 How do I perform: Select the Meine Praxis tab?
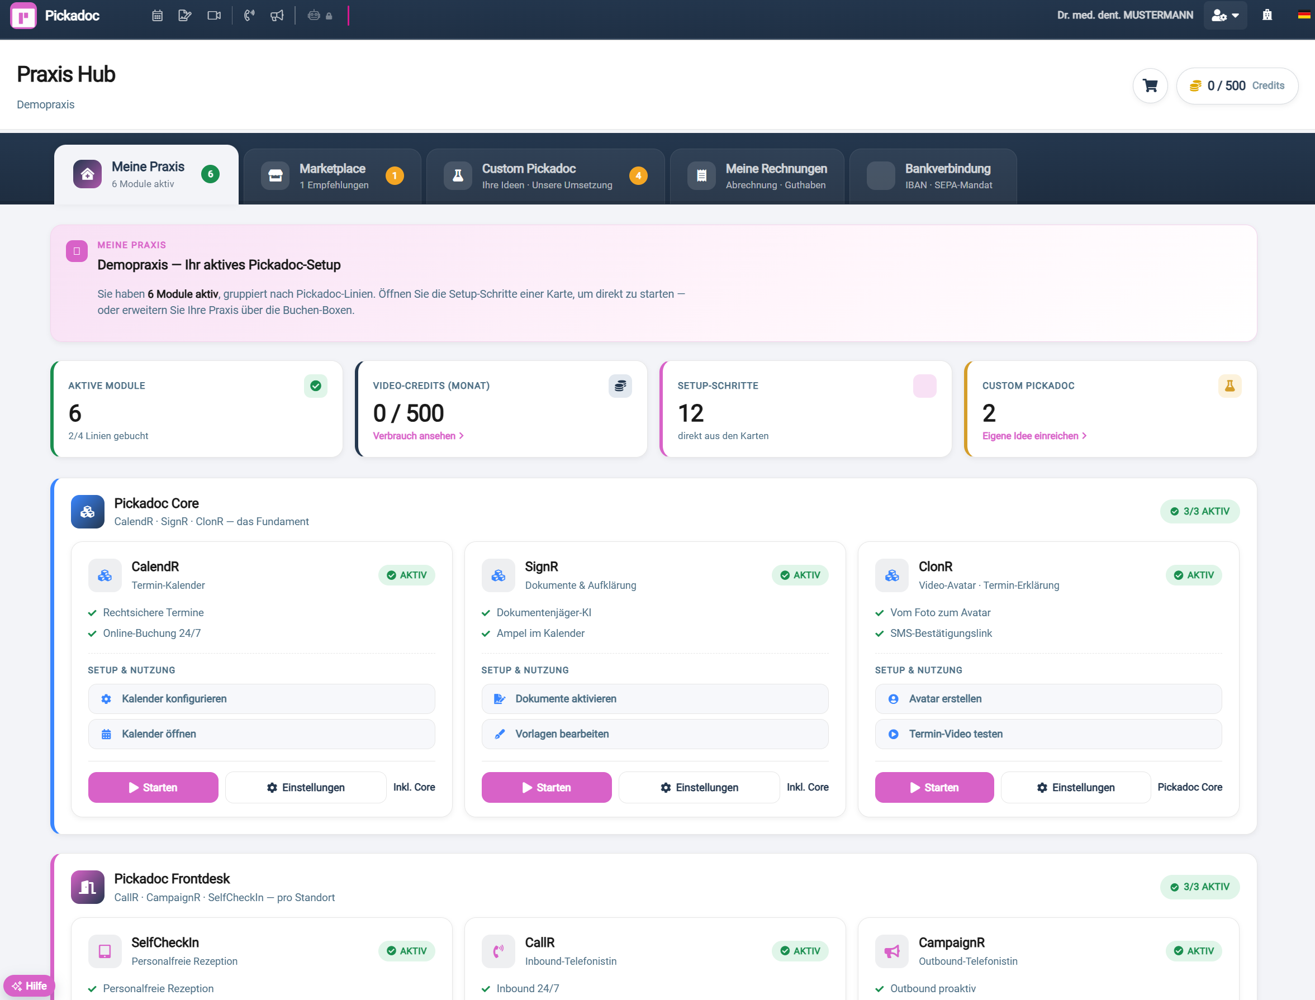click(146, 174)
